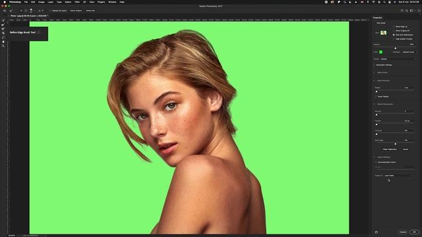The height and width of the screenshot is (237, 422).
Task: Select the Quick Selection tool
Action: click(3, 20)
